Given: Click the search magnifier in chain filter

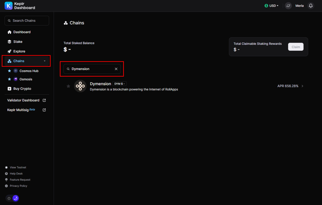Looking at the screenshot, I should point(68,69).
